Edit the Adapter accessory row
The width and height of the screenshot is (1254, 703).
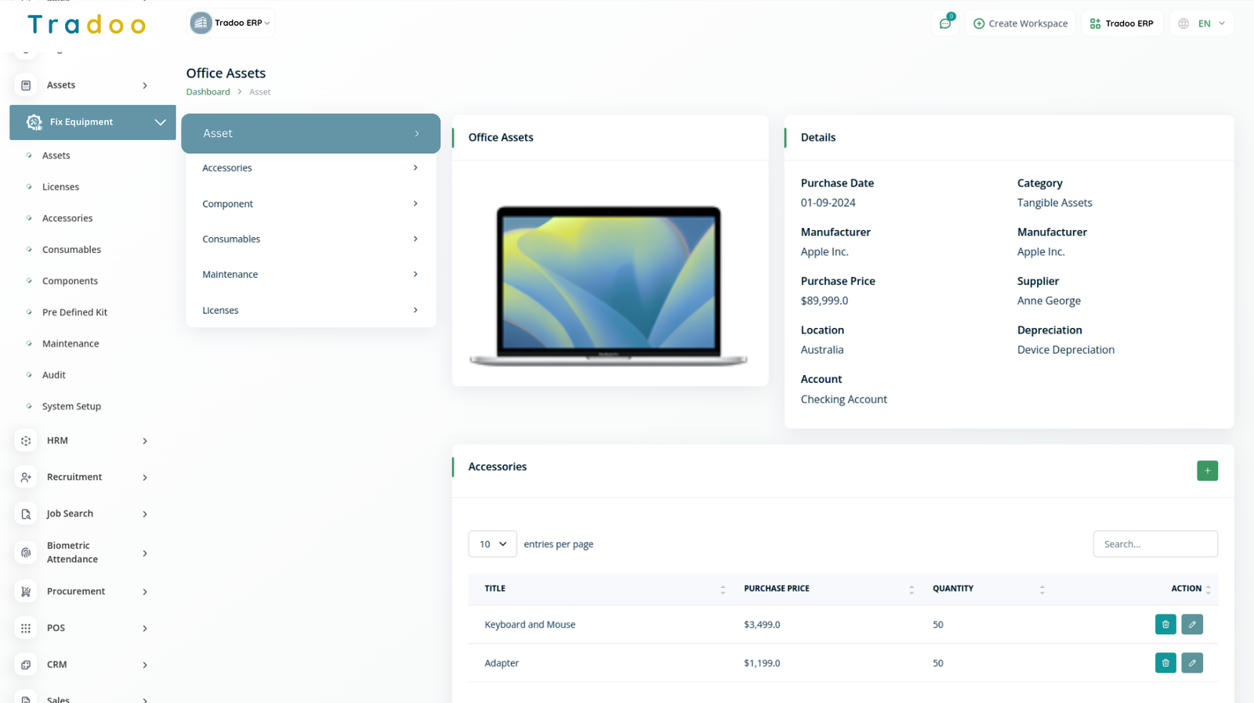click(x=1192, y=663)
